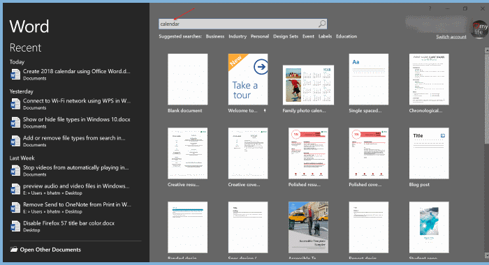The width and height of the screenshot is (489, 265).
Task: Select the Labels suggested search
Action: click(x=325, y=36)
